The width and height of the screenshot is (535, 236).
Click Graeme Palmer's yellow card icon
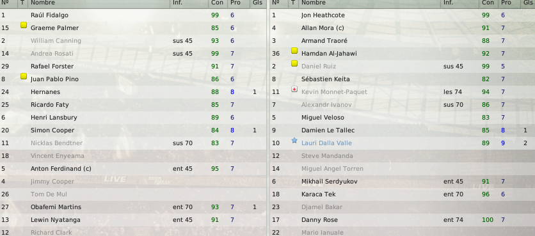[x=24, y=25]
